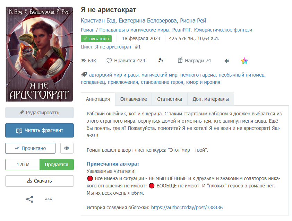Open the author link Кристиан Бэд

click(x=98, y=21)
